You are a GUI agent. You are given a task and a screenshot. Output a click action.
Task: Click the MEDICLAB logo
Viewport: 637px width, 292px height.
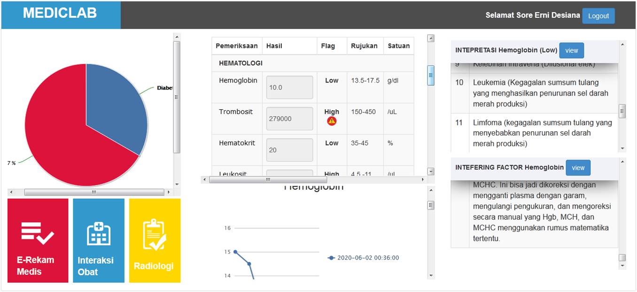60,14
